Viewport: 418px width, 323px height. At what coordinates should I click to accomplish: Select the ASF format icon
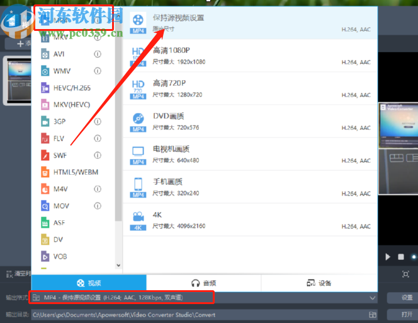45,223
